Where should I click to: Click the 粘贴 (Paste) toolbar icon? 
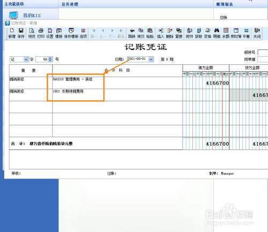[150, 33]
